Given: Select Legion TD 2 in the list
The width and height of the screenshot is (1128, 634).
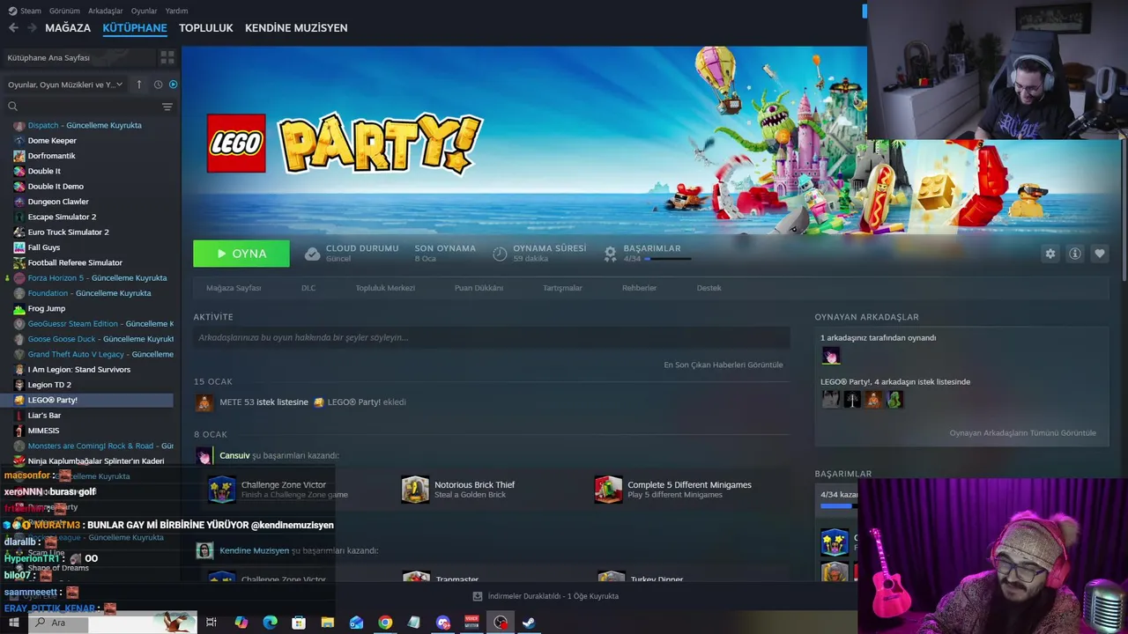Looking at the screenshot, I should 49,385.
